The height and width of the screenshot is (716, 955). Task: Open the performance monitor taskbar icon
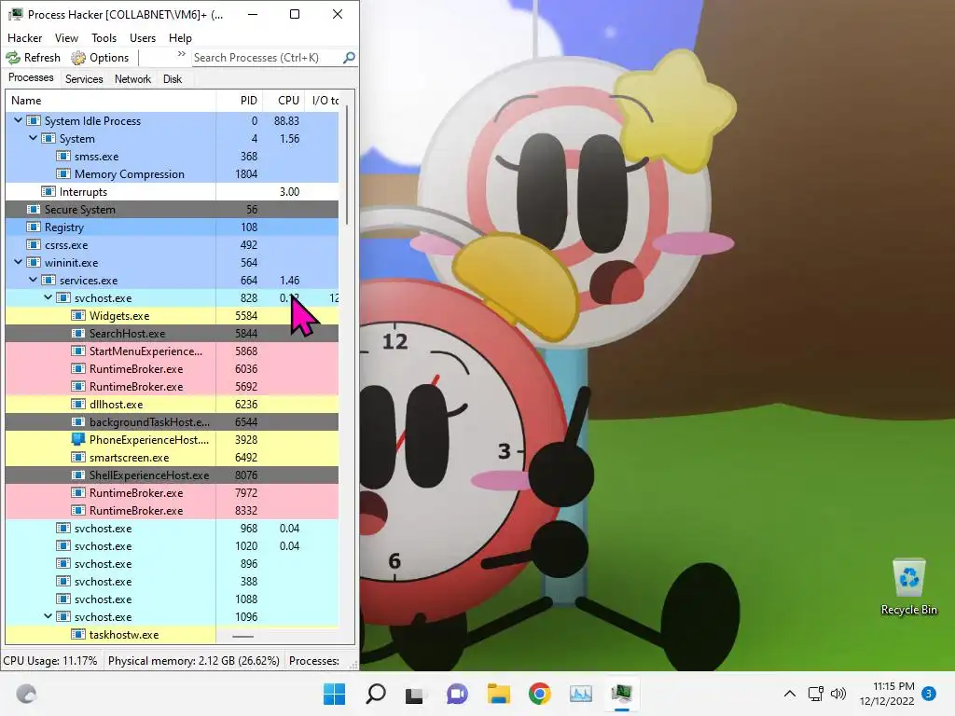[580, 694]
